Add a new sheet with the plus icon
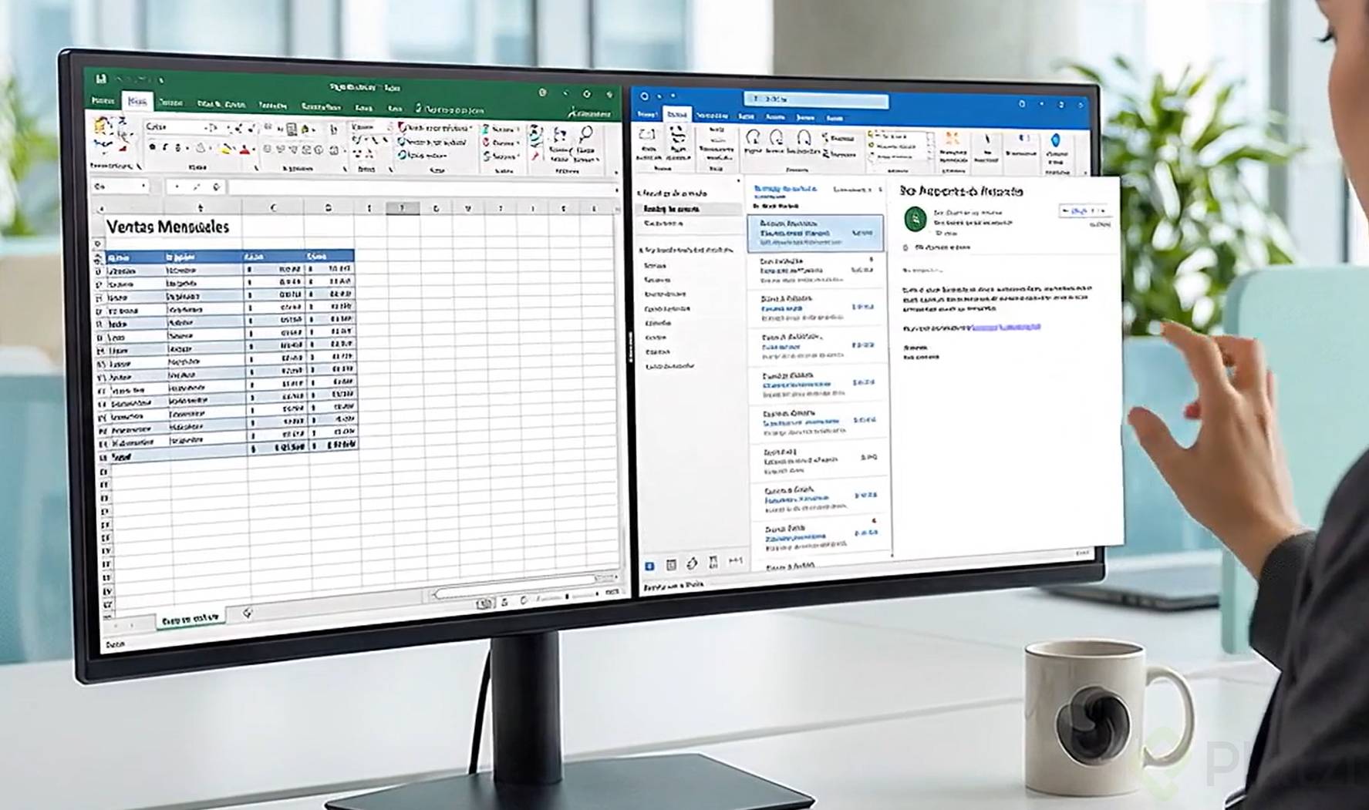Screen dimensions: 1369x810 (x=248, y=613)
